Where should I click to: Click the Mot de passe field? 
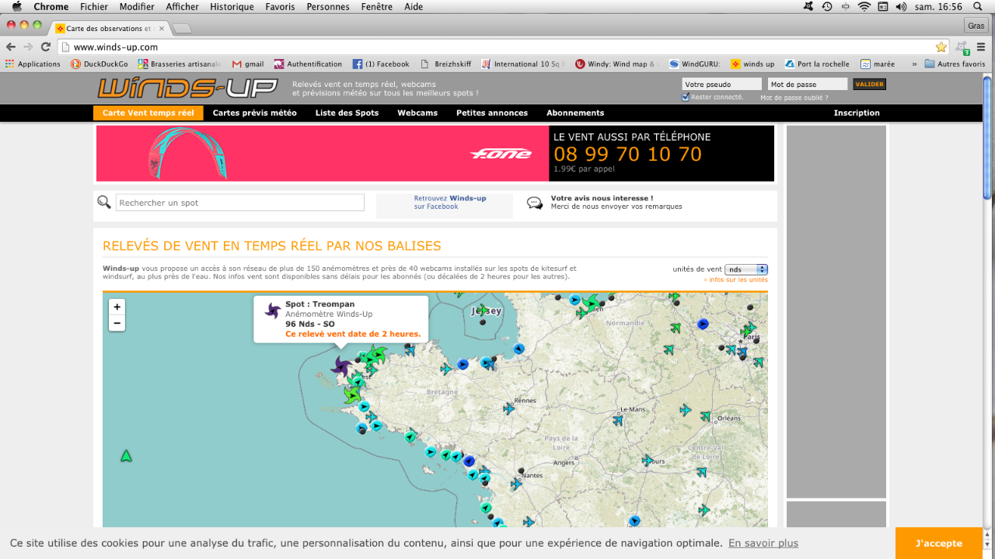pos(808,84)
